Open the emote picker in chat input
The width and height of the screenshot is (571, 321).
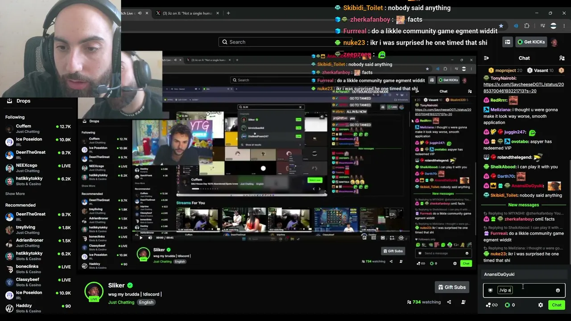[558, 290]
